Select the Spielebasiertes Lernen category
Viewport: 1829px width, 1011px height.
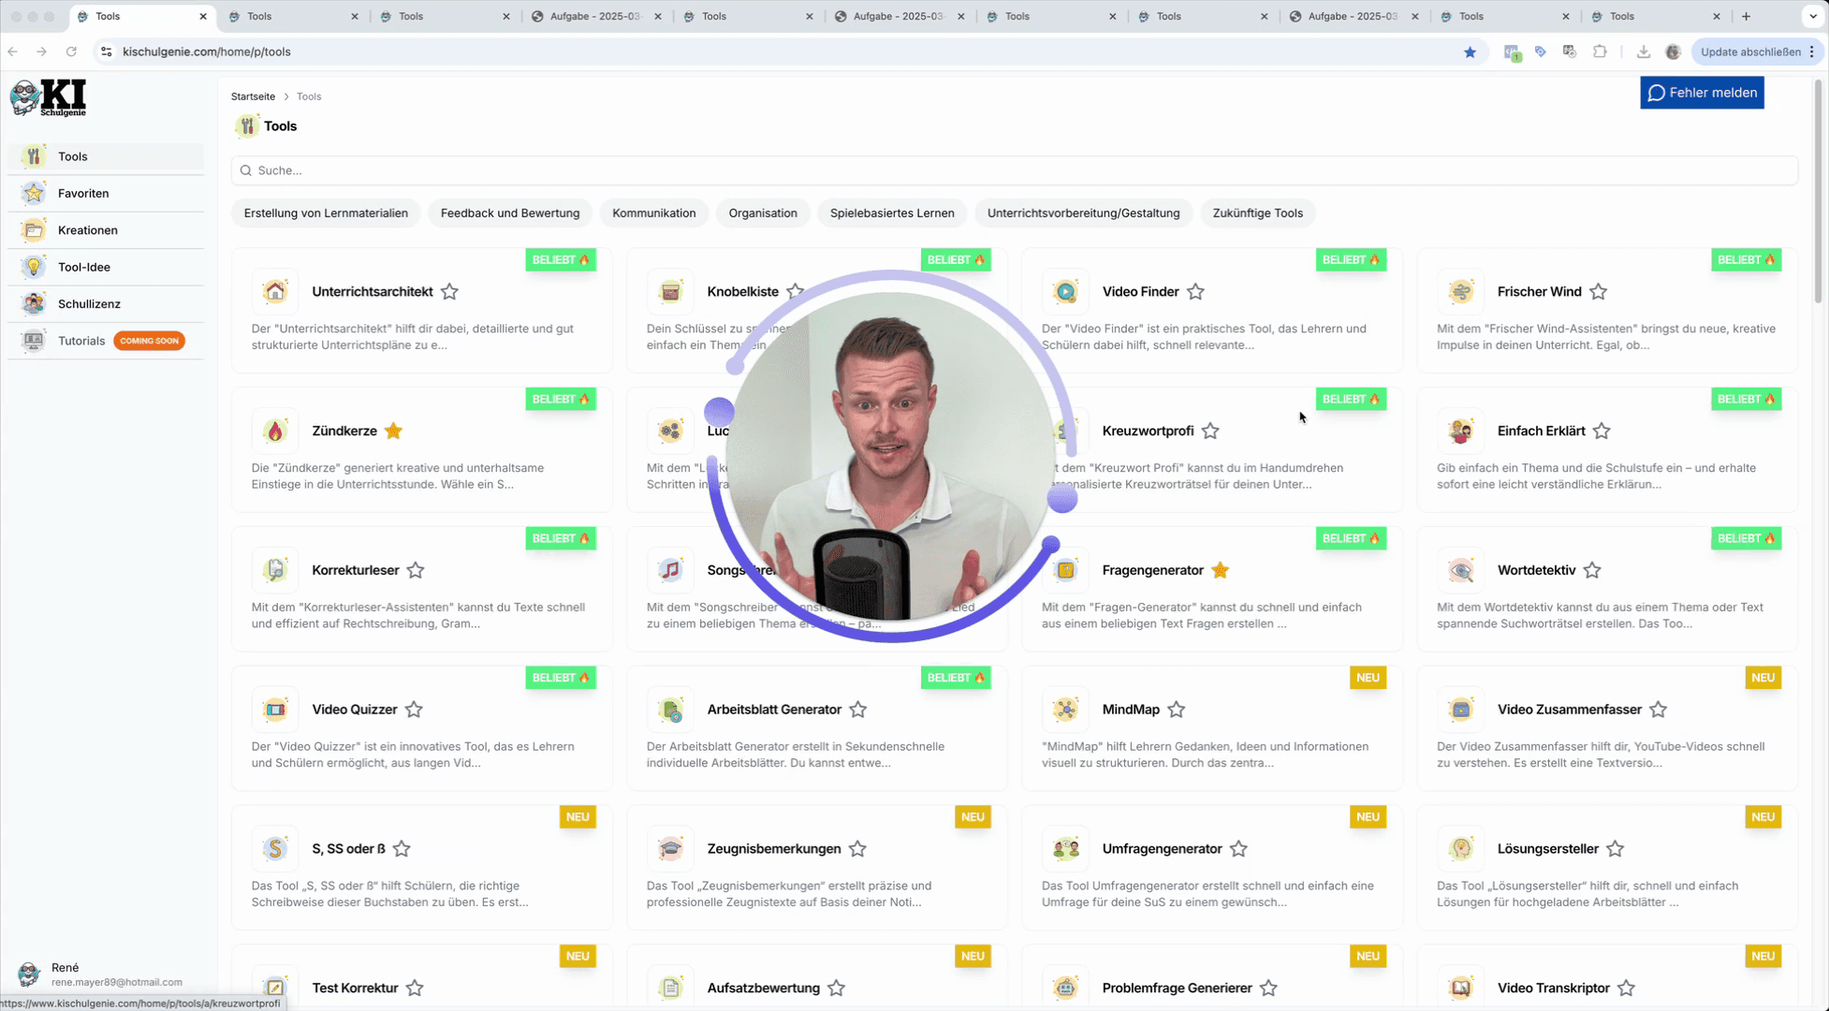(891, 213)
